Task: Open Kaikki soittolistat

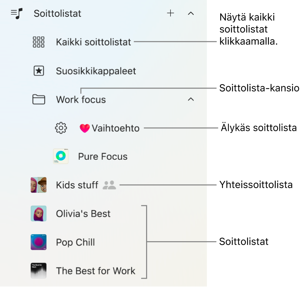Action: tap(93, 42)
